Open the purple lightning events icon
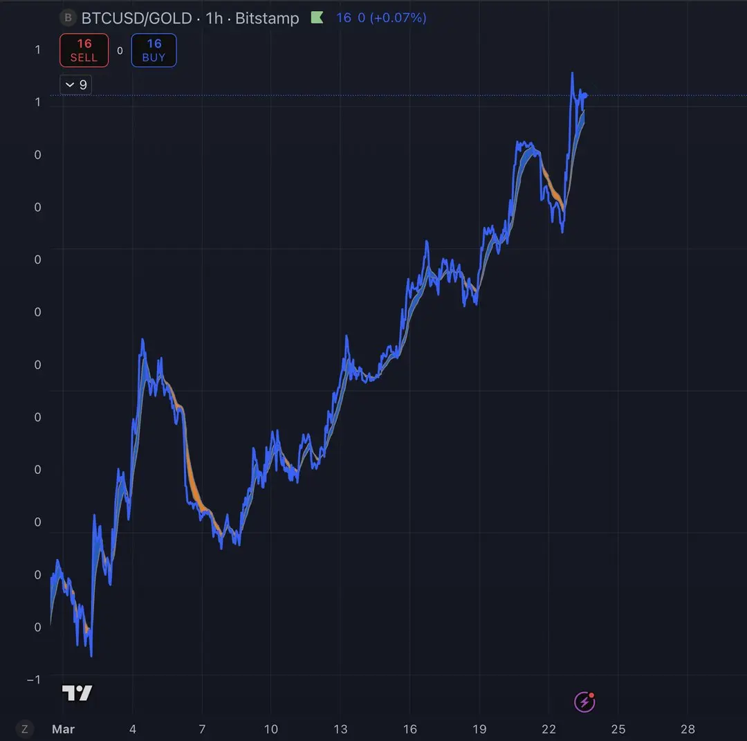747x741 pixels. (584, 702)
